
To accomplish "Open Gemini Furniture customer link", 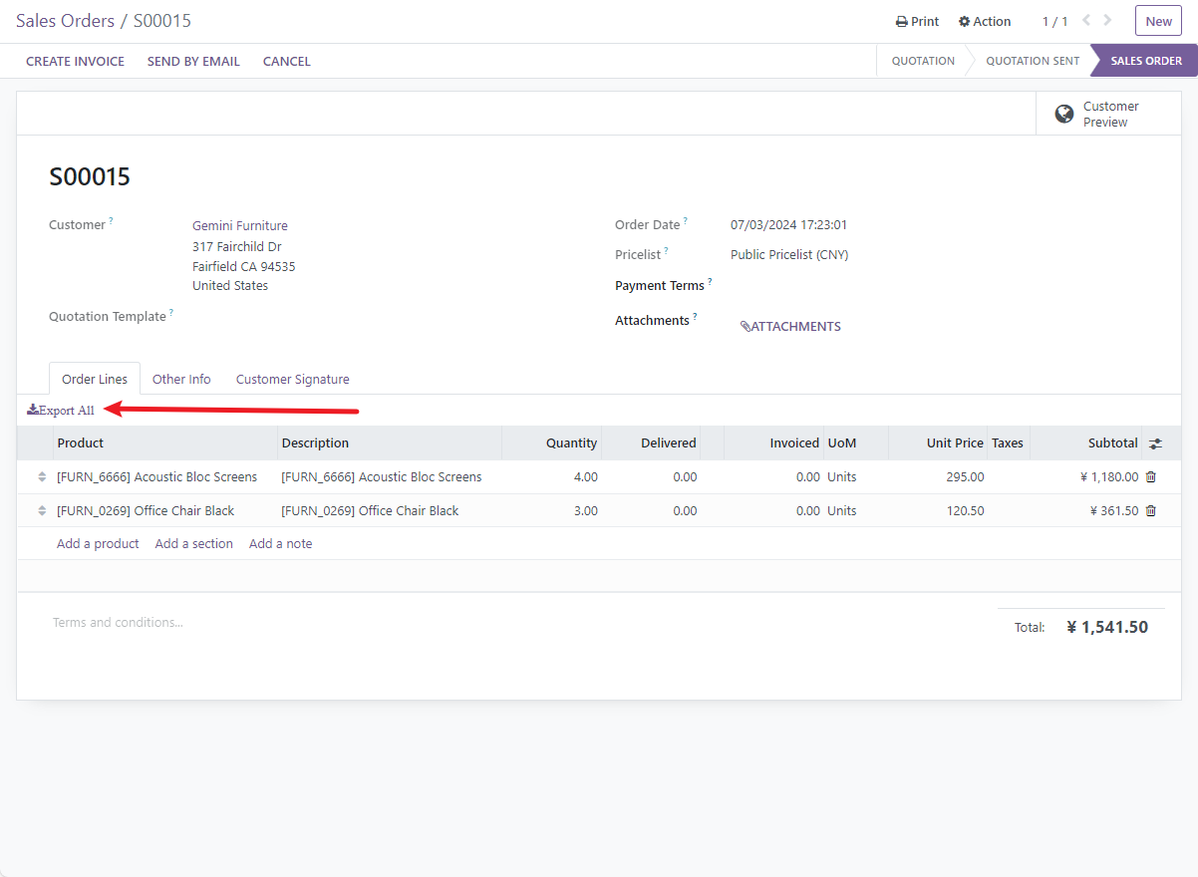I will (240, 226).
